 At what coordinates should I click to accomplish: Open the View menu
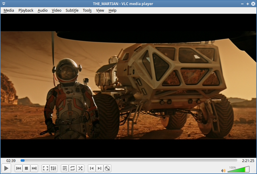(x=100, y=10)
